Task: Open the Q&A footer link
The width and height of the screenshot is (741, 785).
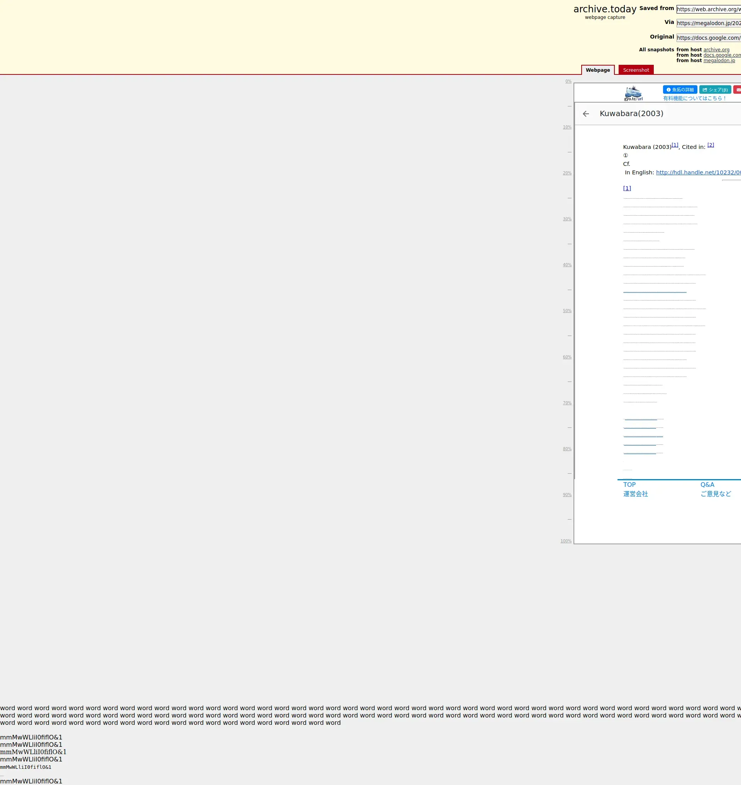Action: coord(707,485)
